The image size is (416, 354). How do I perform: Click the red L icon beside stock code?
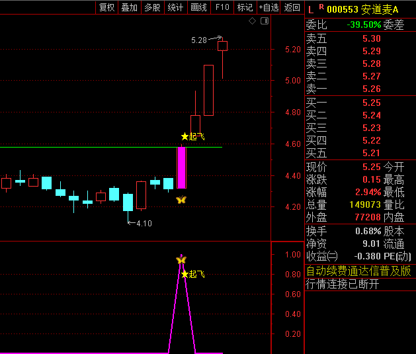coord(311,10)
